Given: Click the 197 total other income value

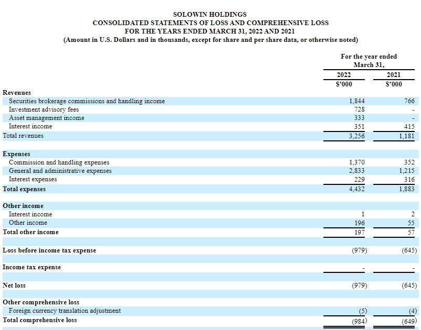Looking at the screenshot, I should click(359, 232).
